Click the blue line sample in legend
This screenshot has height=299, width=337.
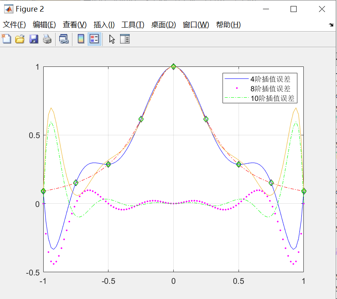[237, 79]
